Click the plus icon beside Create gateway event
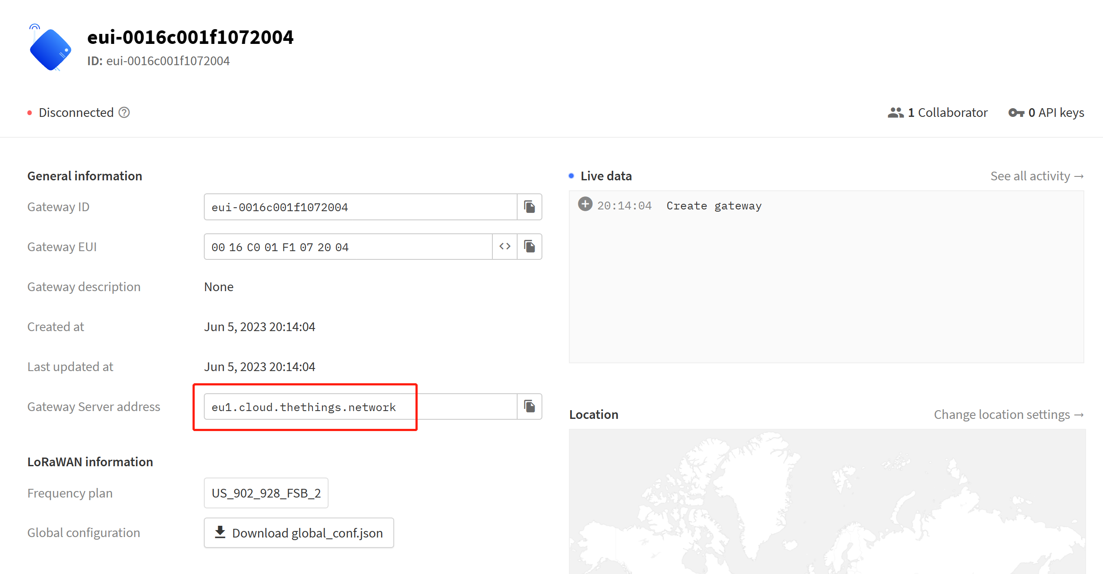1103x574 pixels. [x=585, y=204]
